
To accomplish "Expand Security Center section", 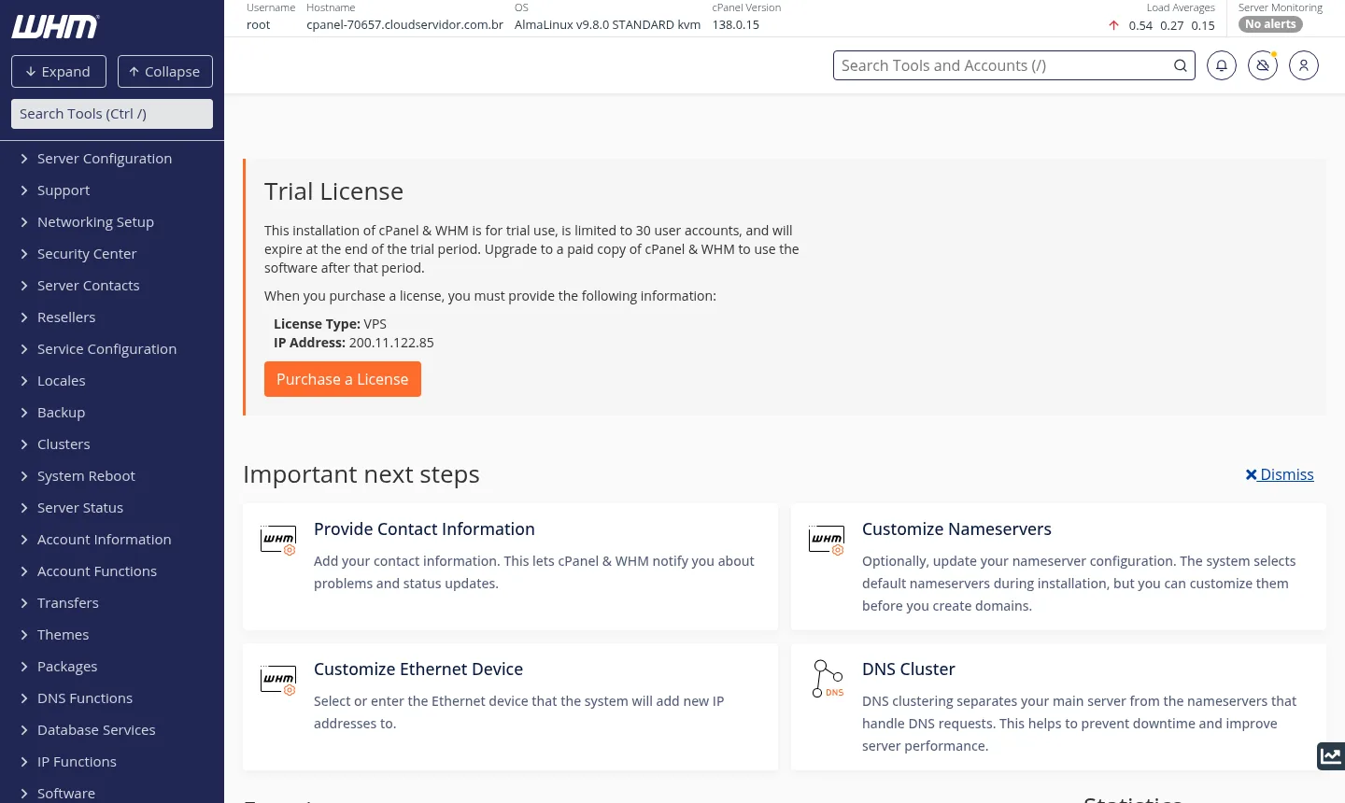I will 112,254.
